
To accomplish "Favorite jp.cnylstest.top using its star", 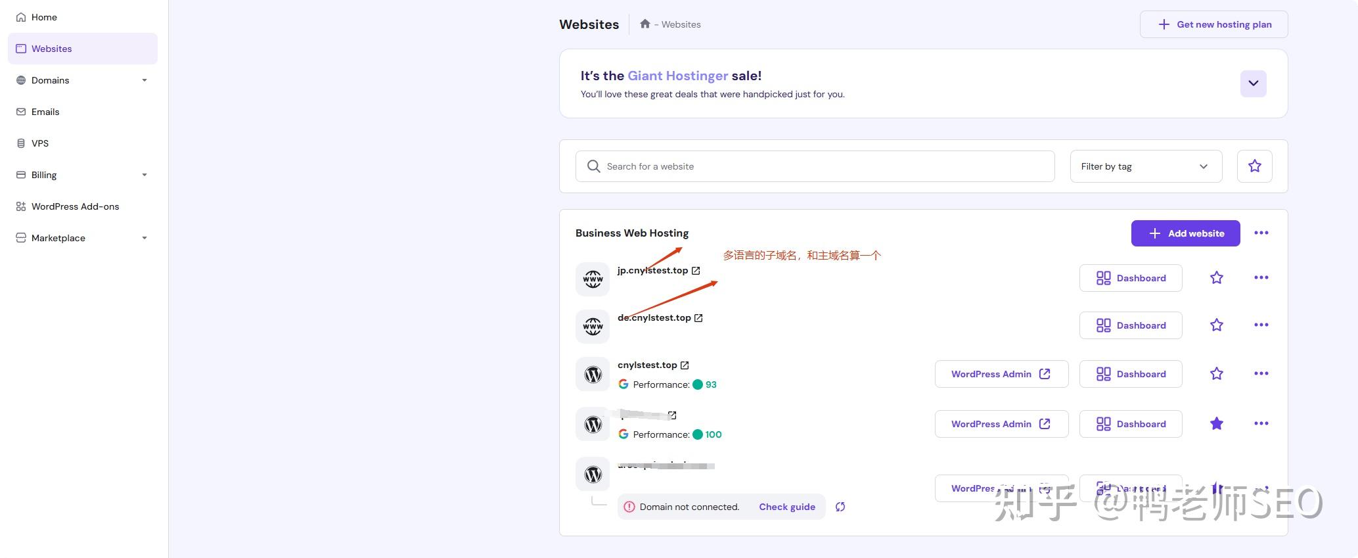I will coord(1216,277).
